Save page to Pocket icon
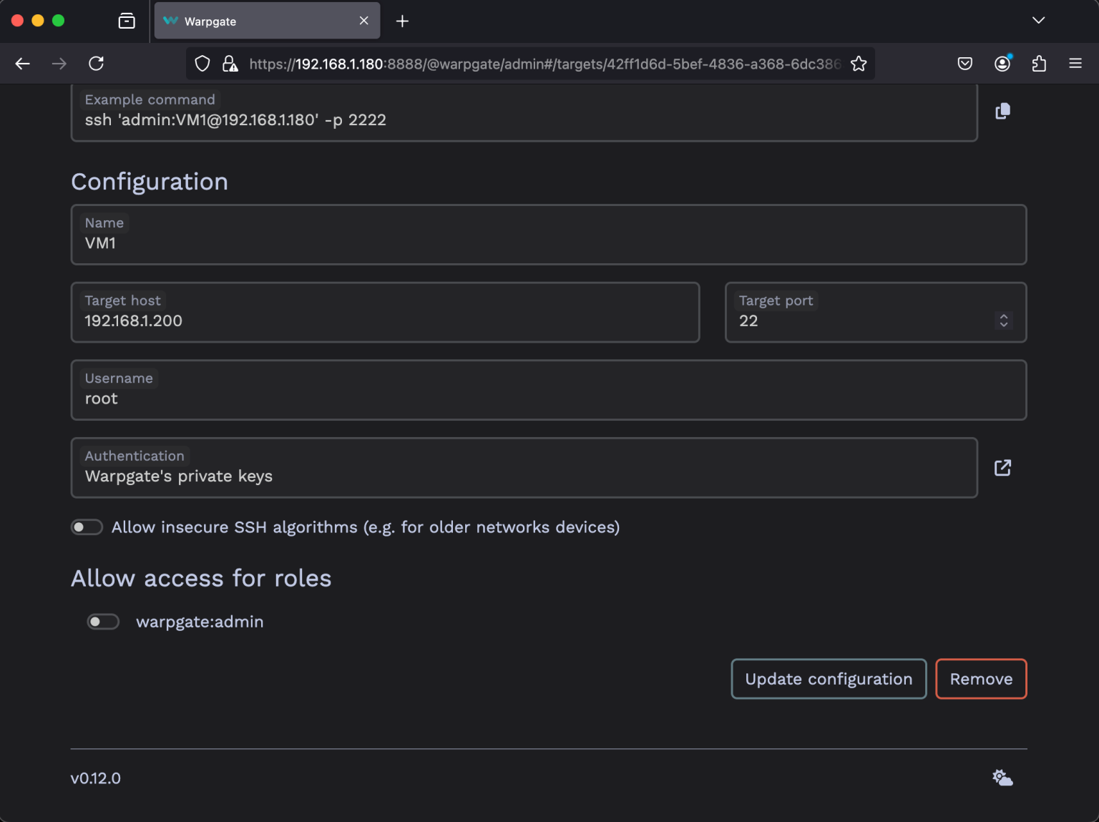1099x822 pixels. tap(964, 64)
